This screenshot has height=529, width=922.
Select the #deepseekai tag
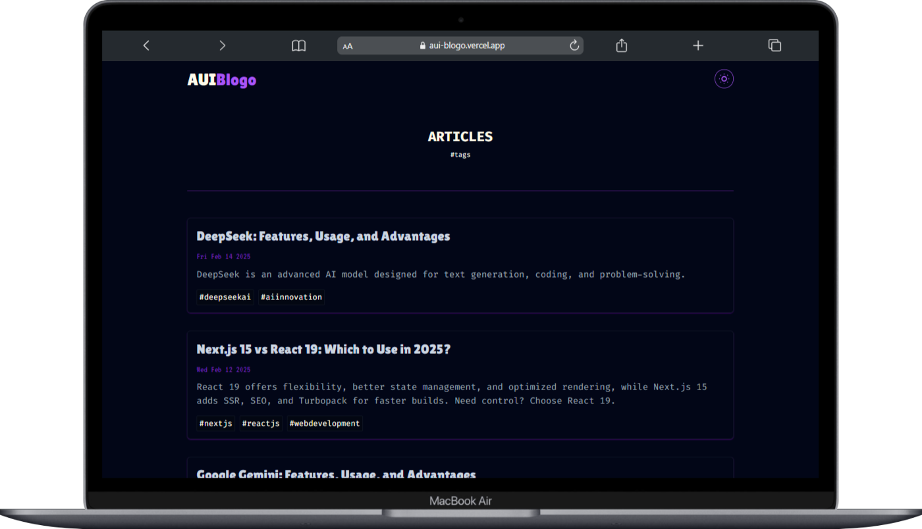(225, 297)
